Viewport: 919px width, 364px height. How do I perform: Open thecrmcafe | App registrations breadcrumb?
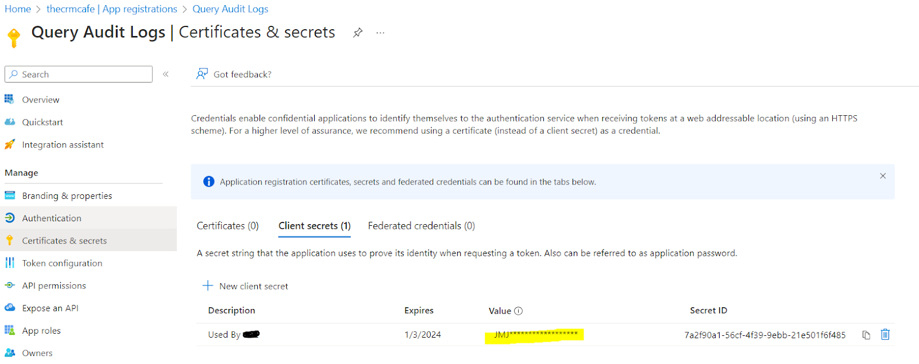pos(112,9)
